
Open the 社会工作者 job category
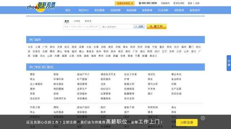click(130, 74)
